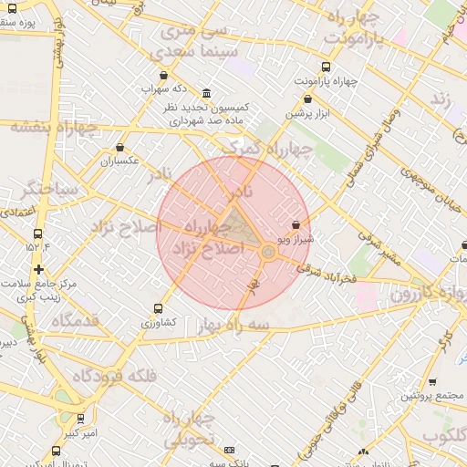
Task: Click the چهارراه پارامونت large label
Action: (x=354, y=28)
